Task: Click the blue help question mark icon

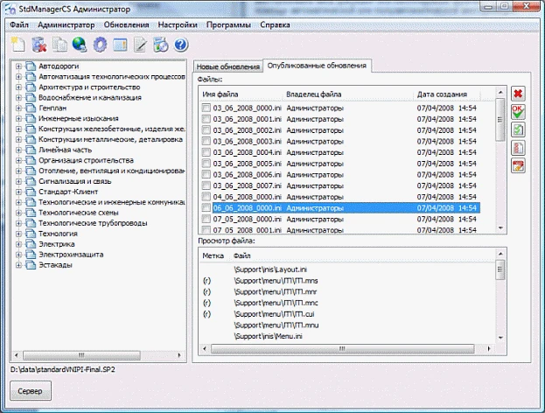Action: 181,44
